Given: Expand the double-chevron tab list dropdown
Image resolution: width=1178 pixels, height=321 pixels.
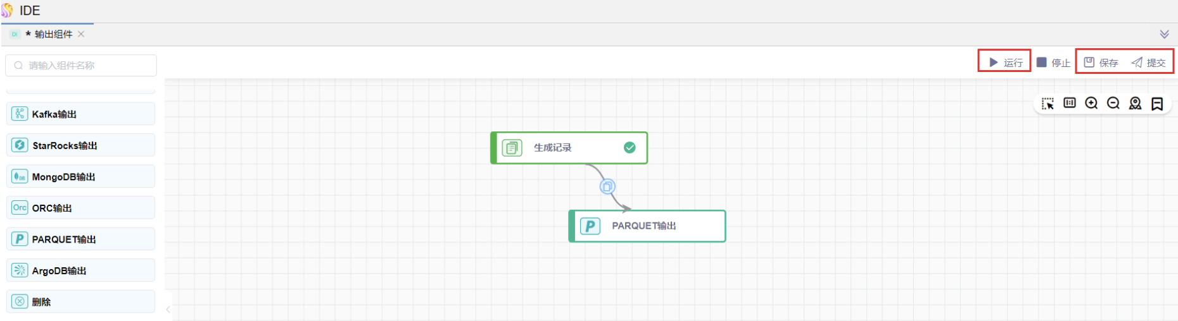Looking at the screenshot, I should tap(1164, 34).
